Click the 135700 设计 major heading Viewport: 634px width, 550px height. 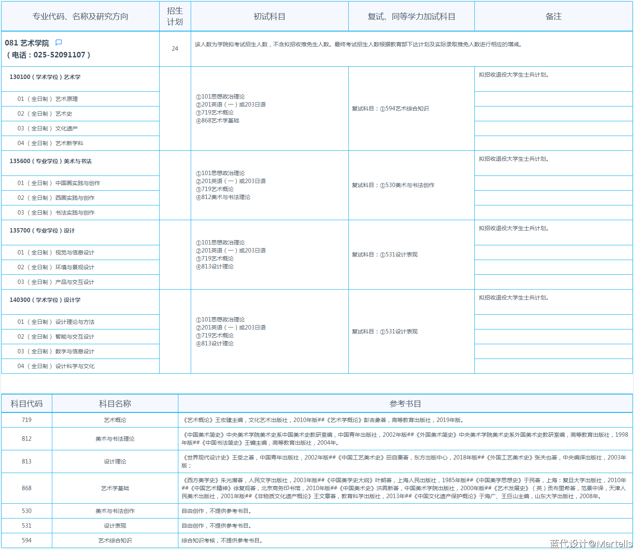pyautogui.click(x=42, y=231)
